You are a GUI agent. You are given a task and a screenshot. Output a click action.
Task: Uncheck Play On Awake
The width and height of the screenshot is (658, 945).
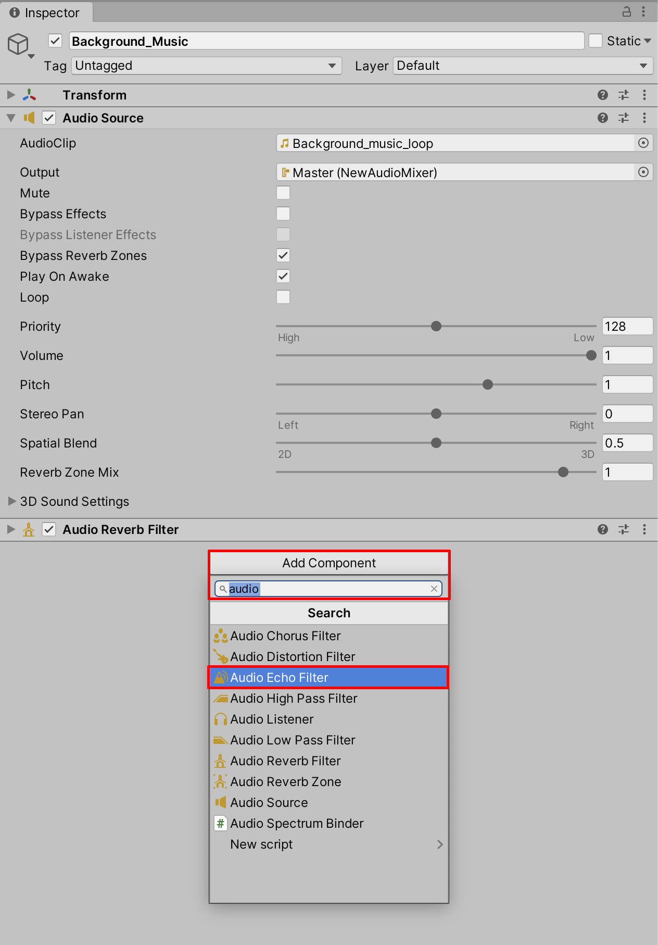tap(283, 276)
